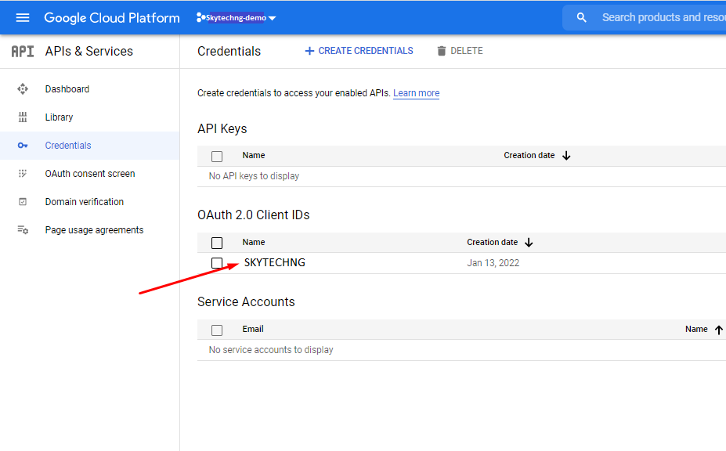Toggle select-all checkbox in Service Accounts header

pyautogui.click(x=217, y=330)
